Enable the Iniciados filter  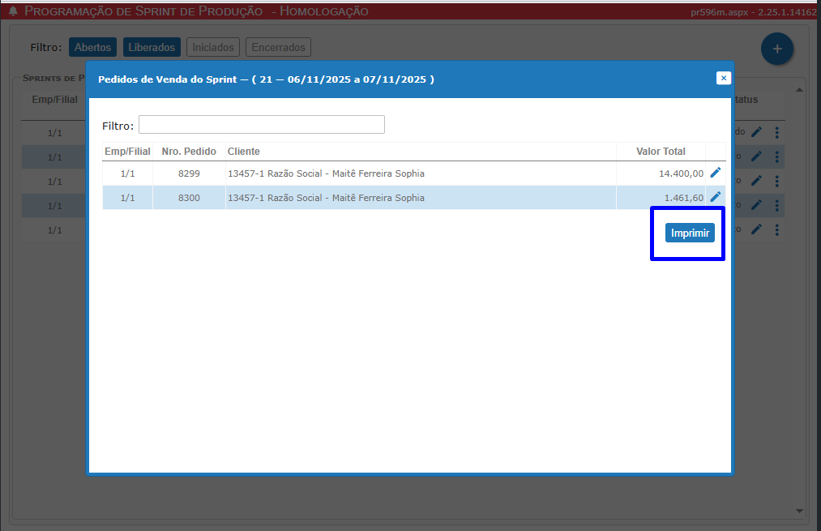click(x=213, y=48)
